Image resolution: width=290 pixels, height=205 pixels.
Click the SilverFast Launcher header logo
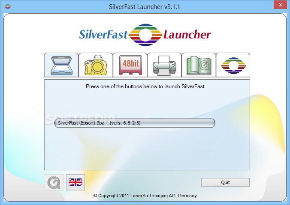click(145, 35)
